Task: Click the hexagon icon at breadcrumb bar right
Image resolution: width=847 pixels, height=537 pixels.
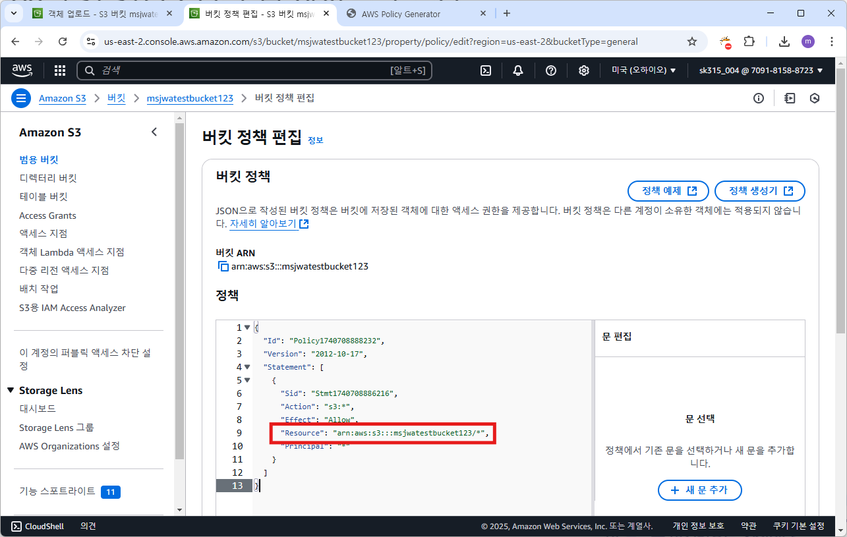Action: coord(815,98)
